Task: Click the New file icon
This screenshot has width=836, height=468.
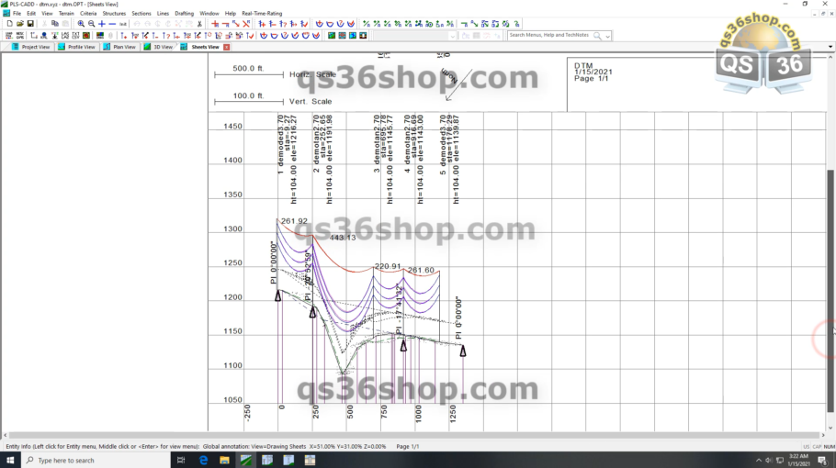Action: click(9, 24)
